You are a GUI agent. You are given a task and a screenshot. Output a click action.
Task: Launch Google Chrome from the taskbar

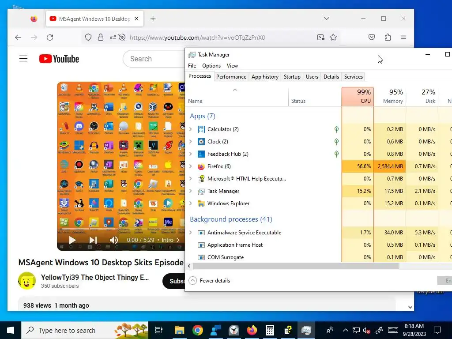(x=197, y=330)
